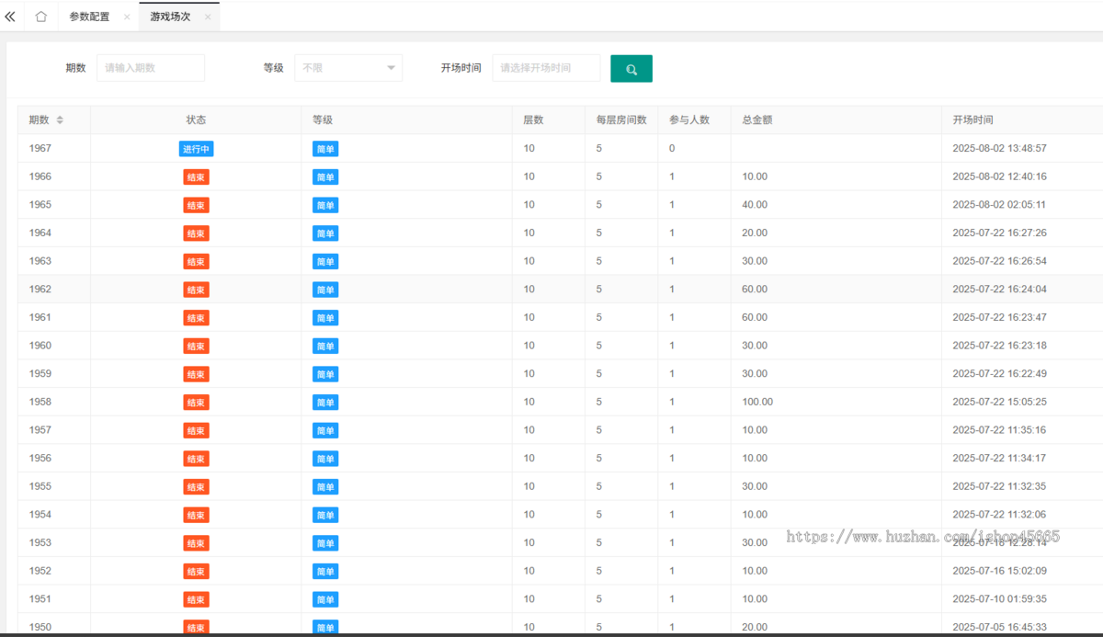Select period cell 1954
This screenshot has height=637, width=1103.
point(40,515)
